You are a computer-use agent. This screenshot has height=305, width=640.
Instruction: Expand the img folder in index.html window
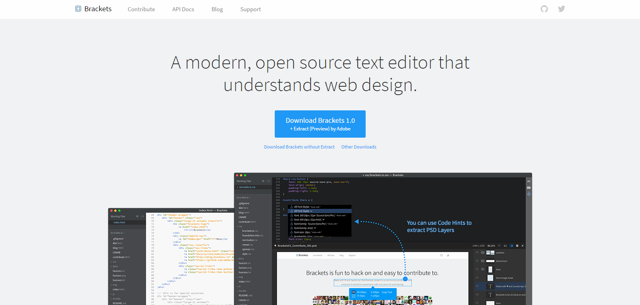click(x=114, y=285)
